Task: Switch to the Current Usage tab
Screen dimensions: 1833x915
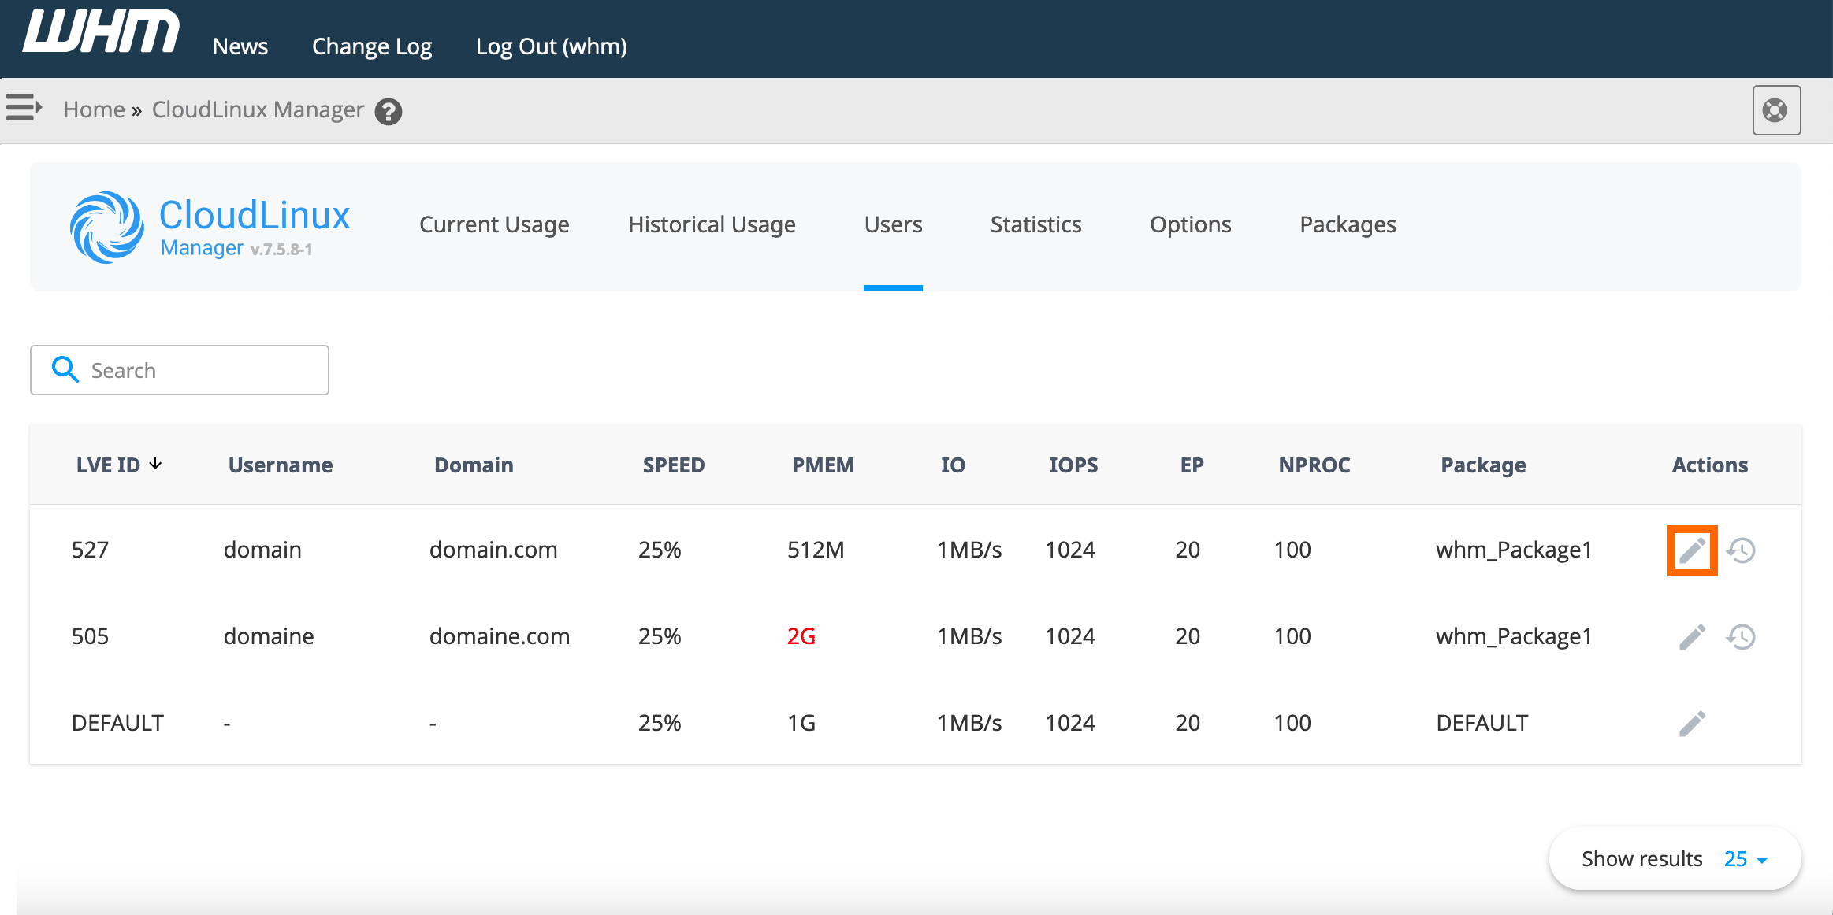Action: point(494,224)
